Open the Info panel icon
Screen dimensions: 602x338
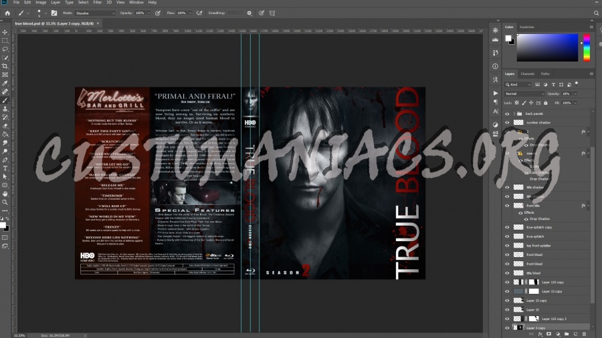(495, 66)
